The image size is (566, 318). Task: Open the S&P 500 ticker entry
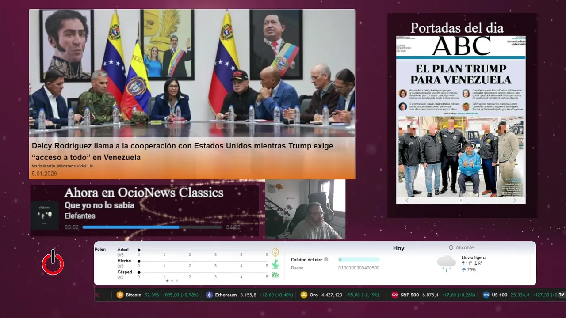coord(433,295)
